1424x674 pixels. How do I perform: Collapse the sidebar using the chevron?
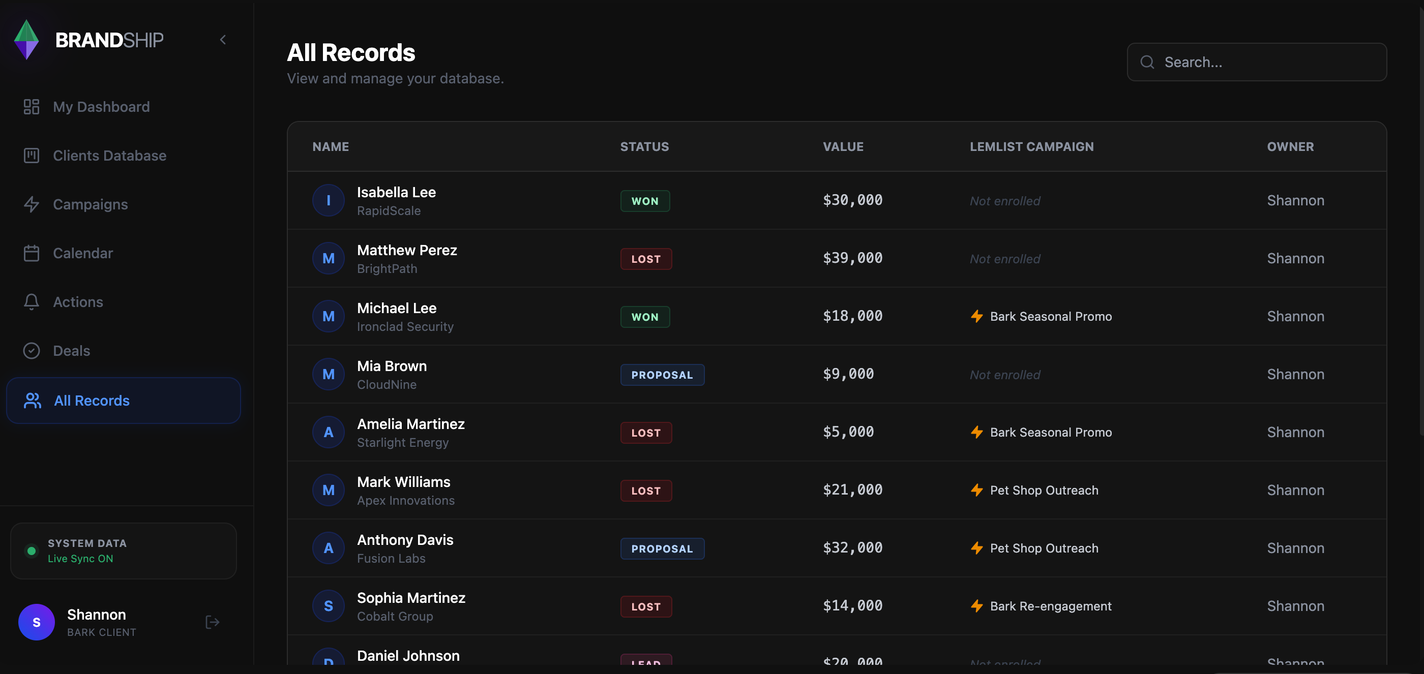click(x=223, y=39)
